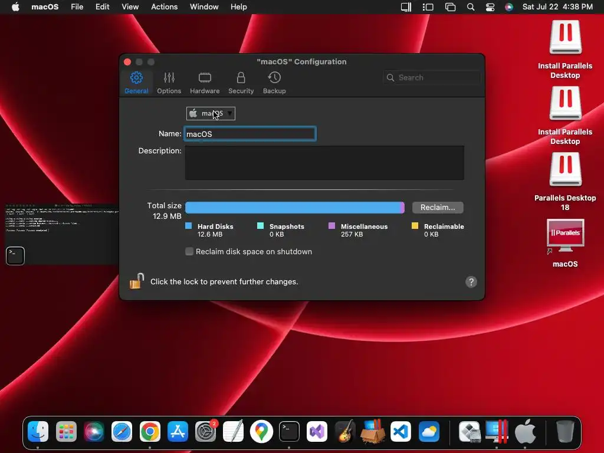Enable Reclaim disk space on shutdown
The image size is (604, 453).
[189, 251]
